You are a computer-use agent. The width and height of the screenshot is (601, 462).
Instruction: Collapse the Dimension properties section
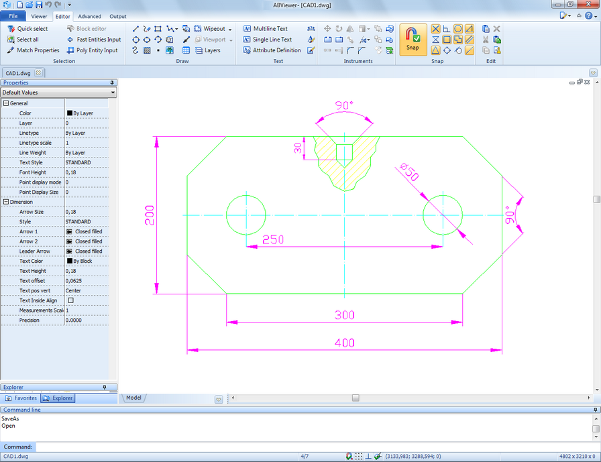tap(6, 202)
